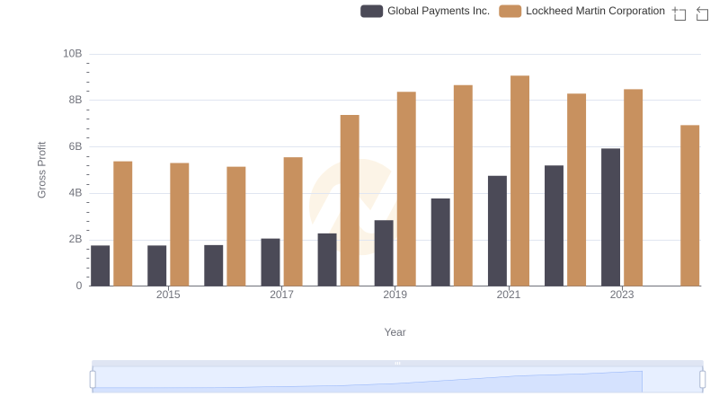Click the Global Payments bar for 2022

coord(554,225)
